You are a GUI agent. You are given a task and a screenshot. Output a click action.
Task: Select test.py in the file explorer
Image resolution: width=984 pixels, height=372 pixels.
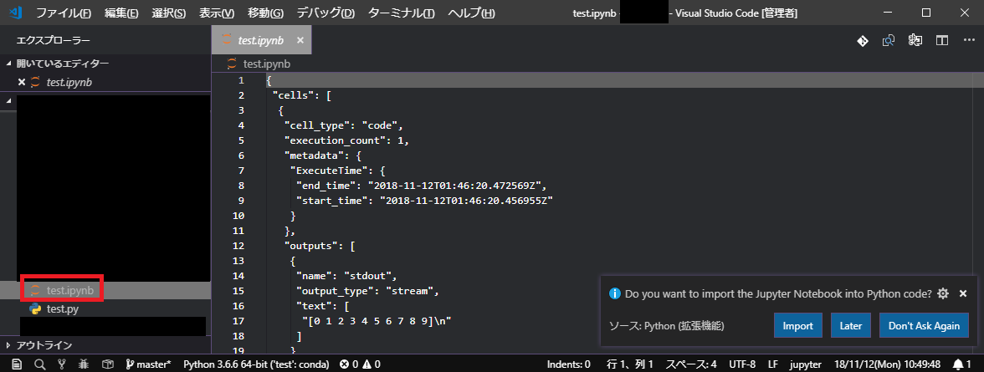63,309
